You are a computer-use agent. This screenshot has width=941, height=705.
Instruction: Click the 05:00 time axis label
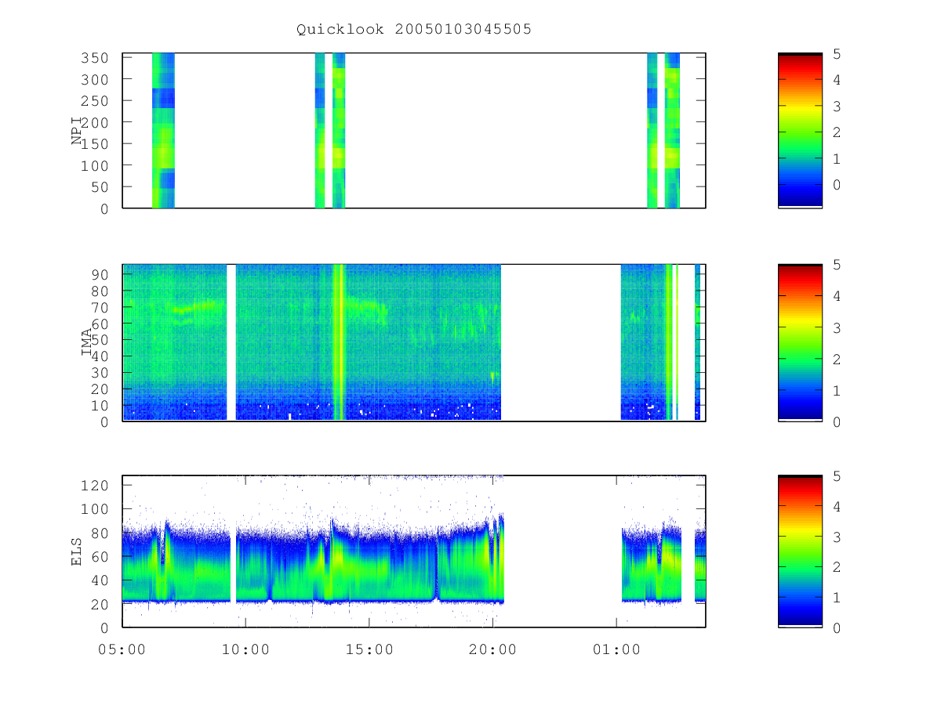(122, 649)
